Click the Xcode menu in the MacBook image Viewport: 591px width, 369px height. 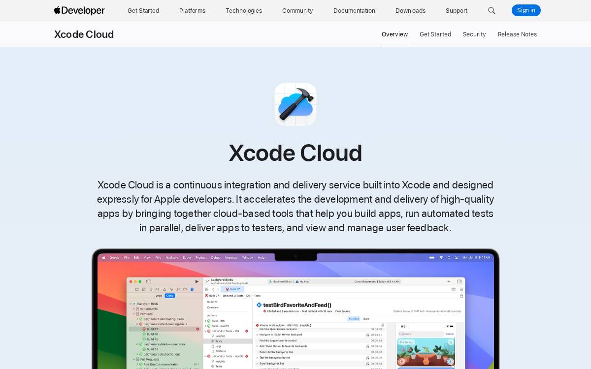pos(115,257)
